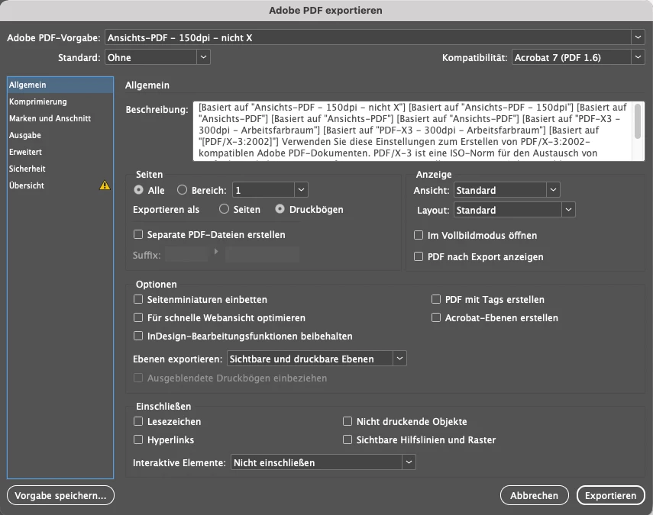Open the Standard dropdown set to Ohne

coord(157,57)
